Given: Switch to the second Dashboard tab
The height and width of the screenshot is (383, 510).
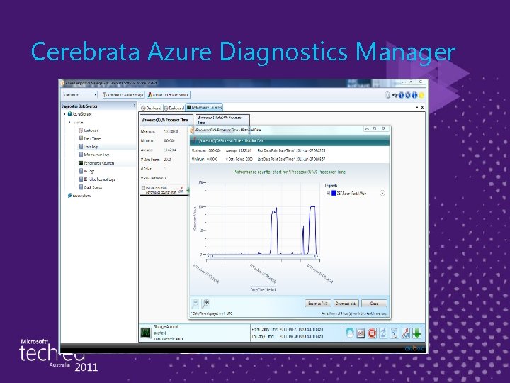Looking at the screenshot, I should coord(174,108).
